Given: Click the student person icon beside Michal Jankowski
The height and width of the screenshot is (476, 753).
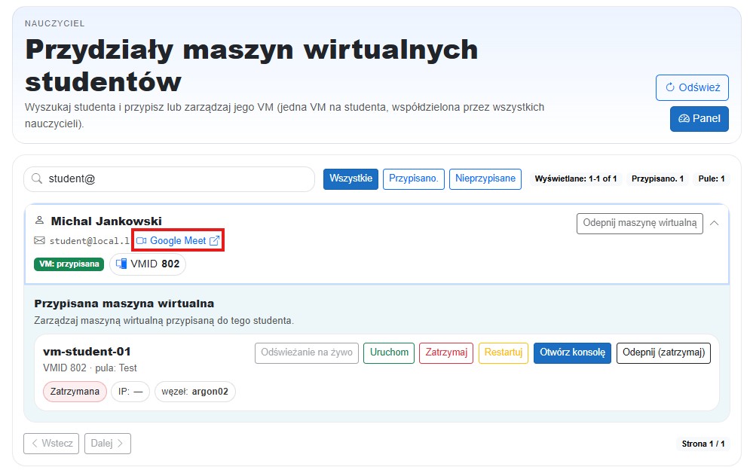Looking at the screenshot, I should coord(39,221).
